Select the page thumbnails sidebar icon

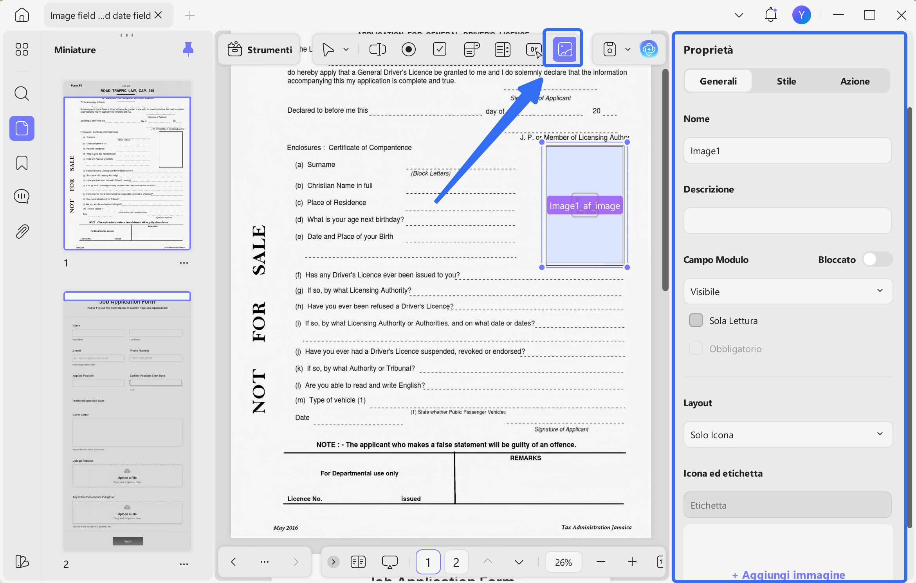pyautogui.click(x=22, y=128)
